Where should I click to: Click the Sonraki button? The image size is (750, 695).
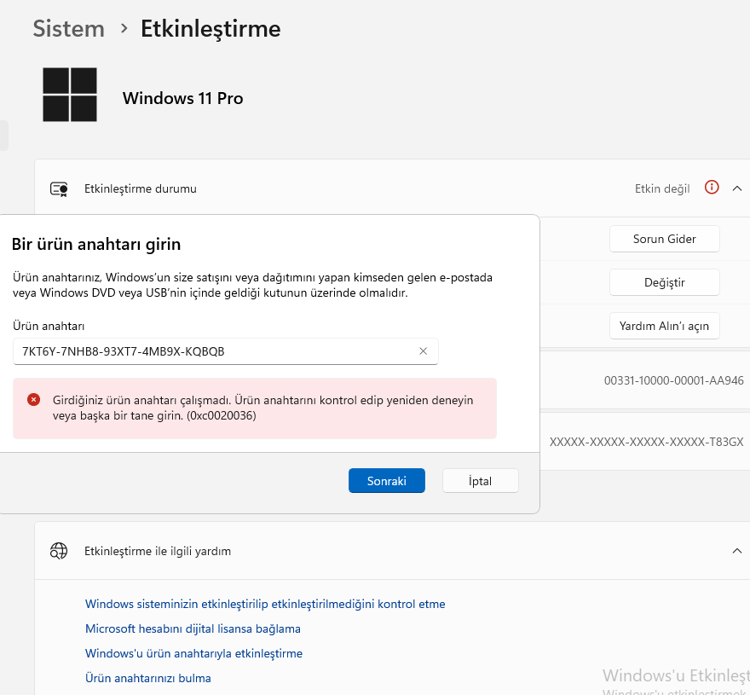[x=386, y=481]
